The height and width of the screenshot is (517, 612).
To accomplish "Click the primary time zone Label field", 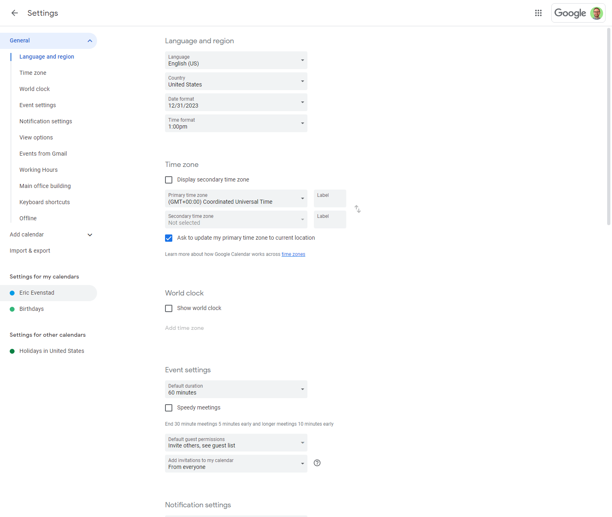I will (x=330, y=198).
